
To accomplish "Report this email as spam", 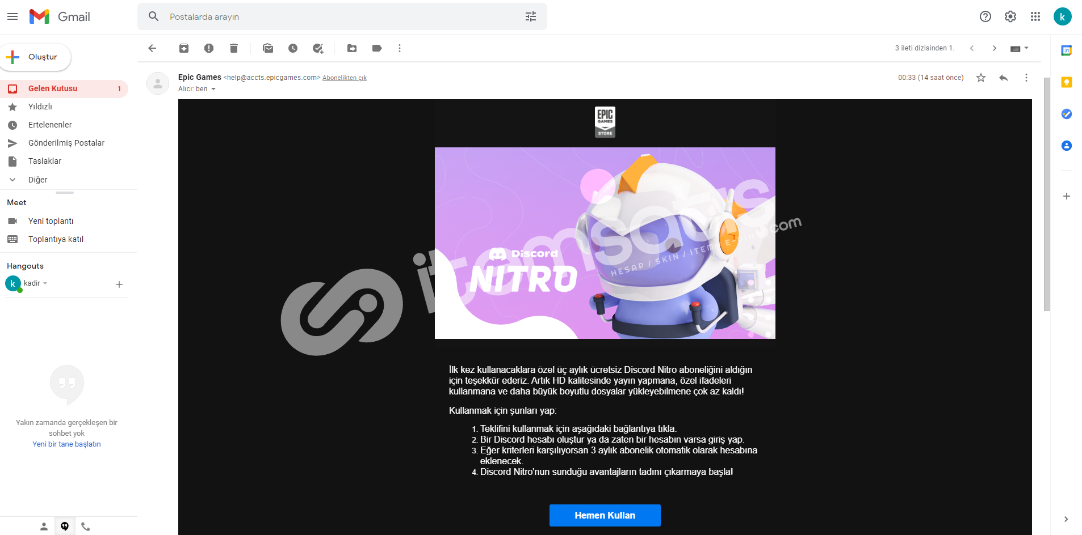I will pyautogui.click(x=209, y=48).
